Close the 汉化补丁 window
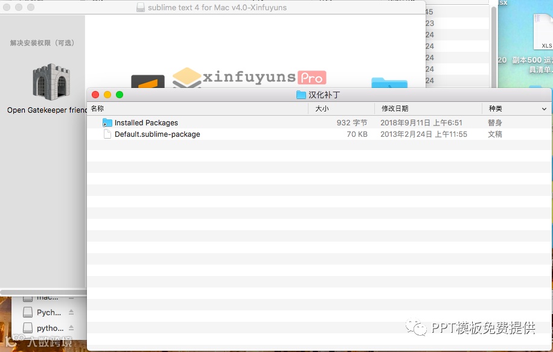553x352 pixels. click(x=95, y=95)
